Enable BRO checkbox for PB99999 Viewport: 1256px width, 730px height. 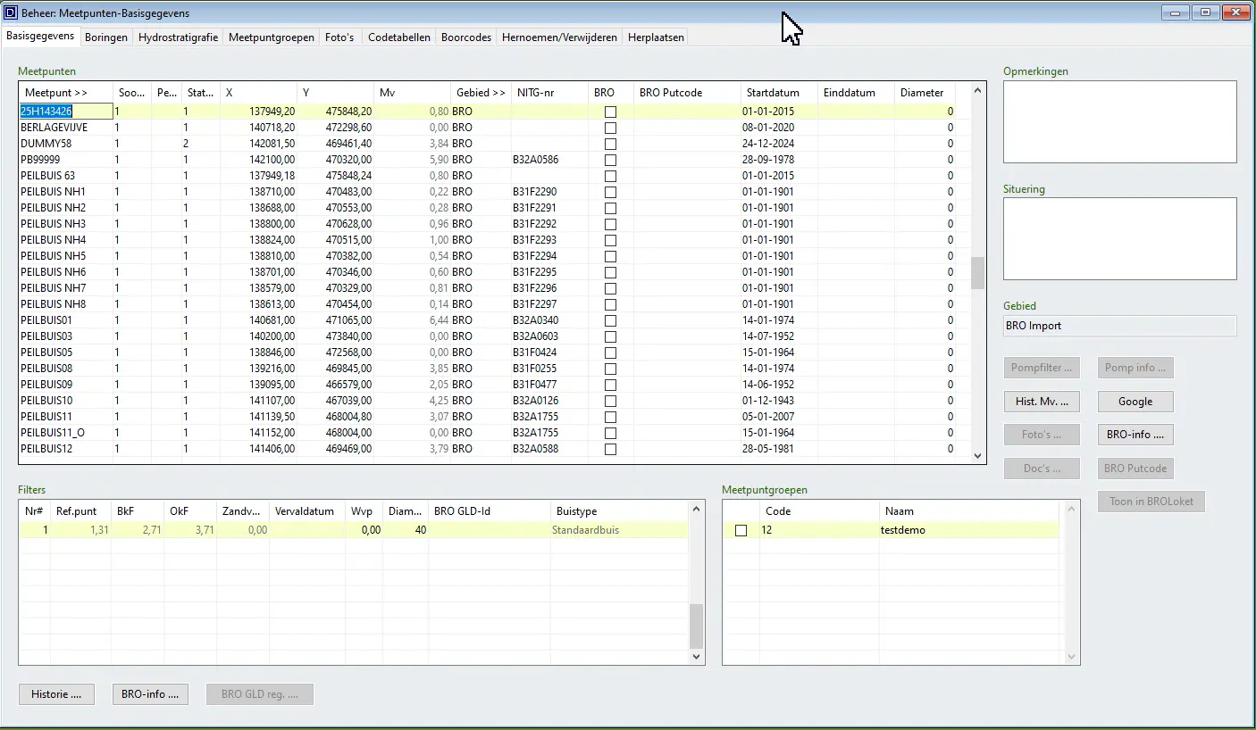pyautogui.click(x=610, y=160)
